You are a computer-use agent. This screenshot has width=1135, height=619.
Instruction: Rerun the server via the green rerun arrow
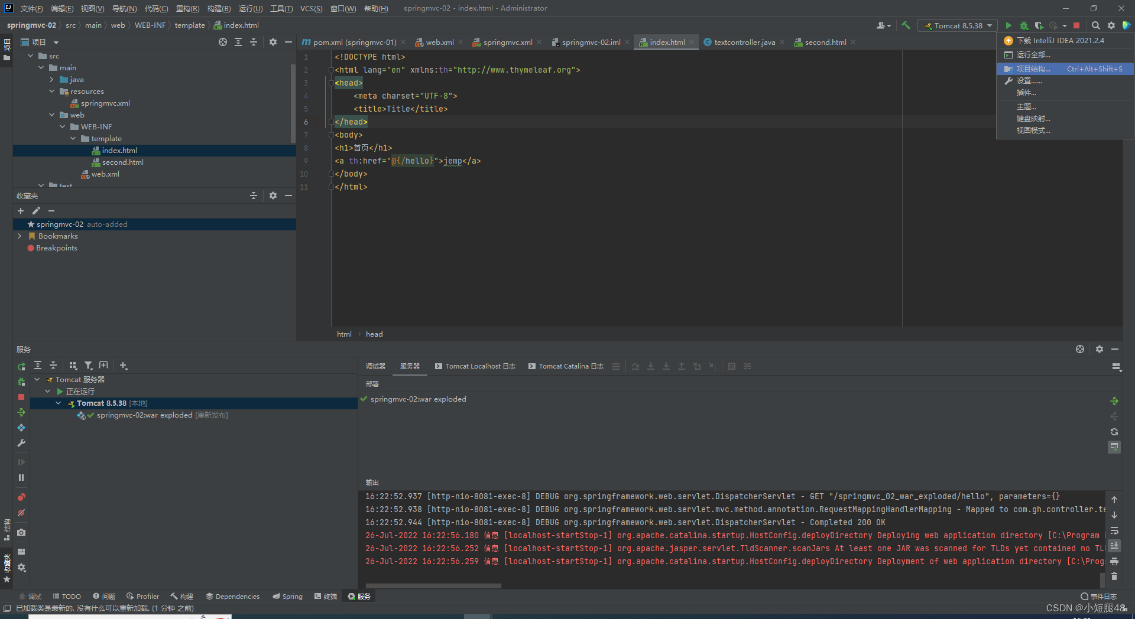coord(21,365)
